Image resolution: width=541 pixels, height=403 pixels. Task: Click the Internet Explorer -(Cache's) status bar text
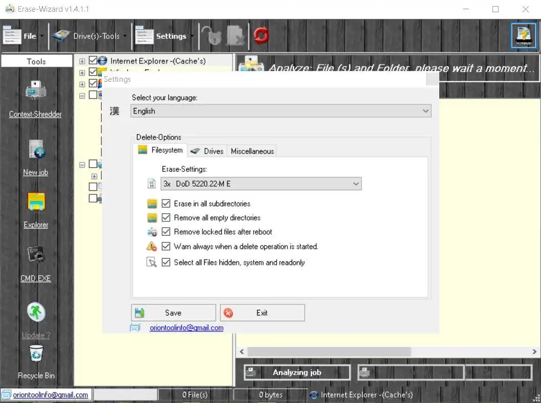[367, 394]
